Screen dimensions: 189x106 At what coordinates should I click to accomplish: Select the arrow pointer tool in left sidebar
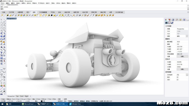(1, 19)
